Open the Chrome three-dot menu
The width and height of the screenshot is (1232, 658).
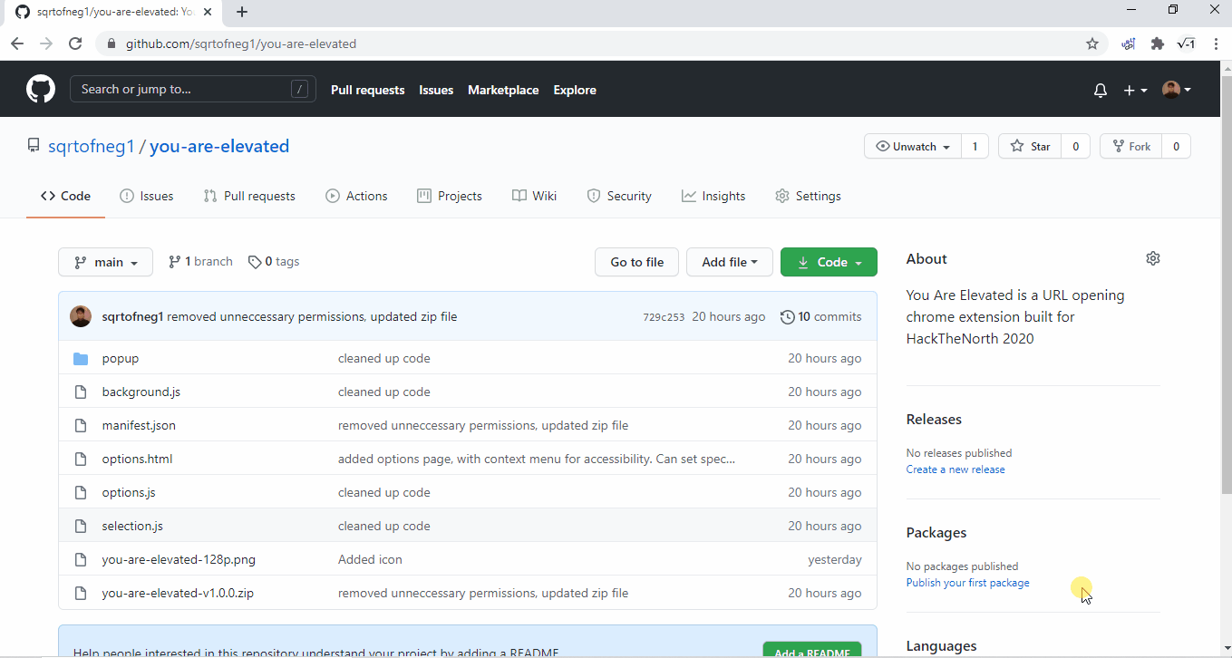point(1216,44)
